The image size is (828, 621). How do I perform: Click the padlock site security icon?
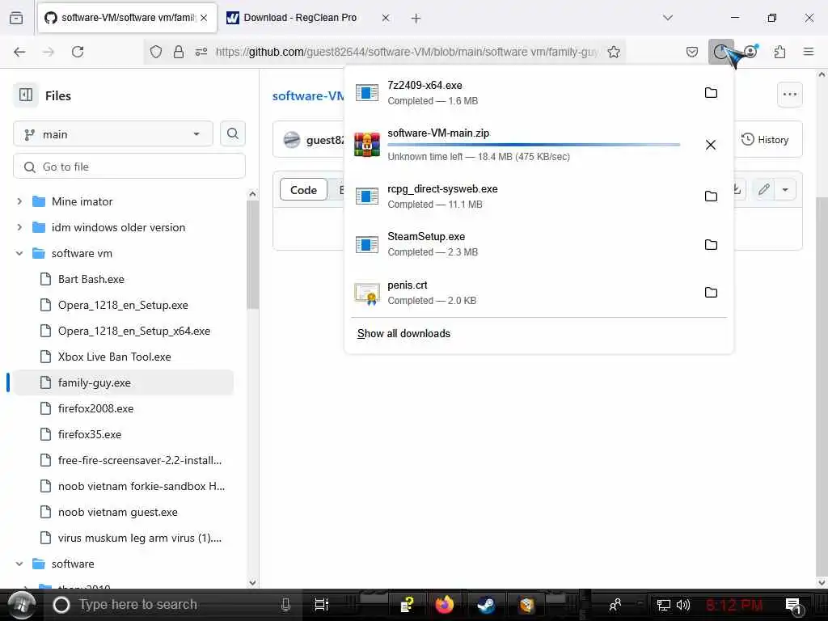tap(179, 52)
